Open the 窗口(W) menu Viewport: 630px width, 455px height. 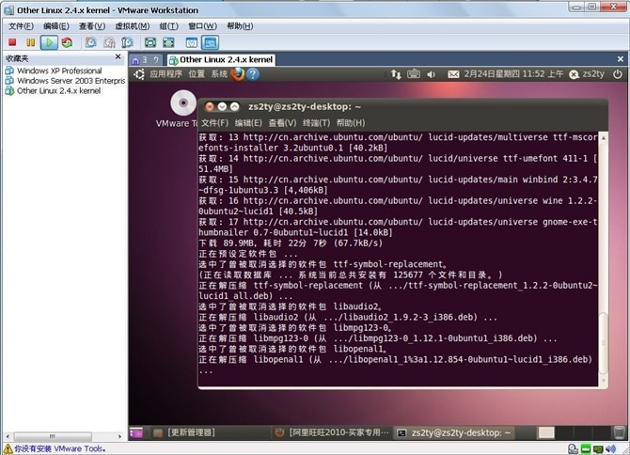coord(202,26)
